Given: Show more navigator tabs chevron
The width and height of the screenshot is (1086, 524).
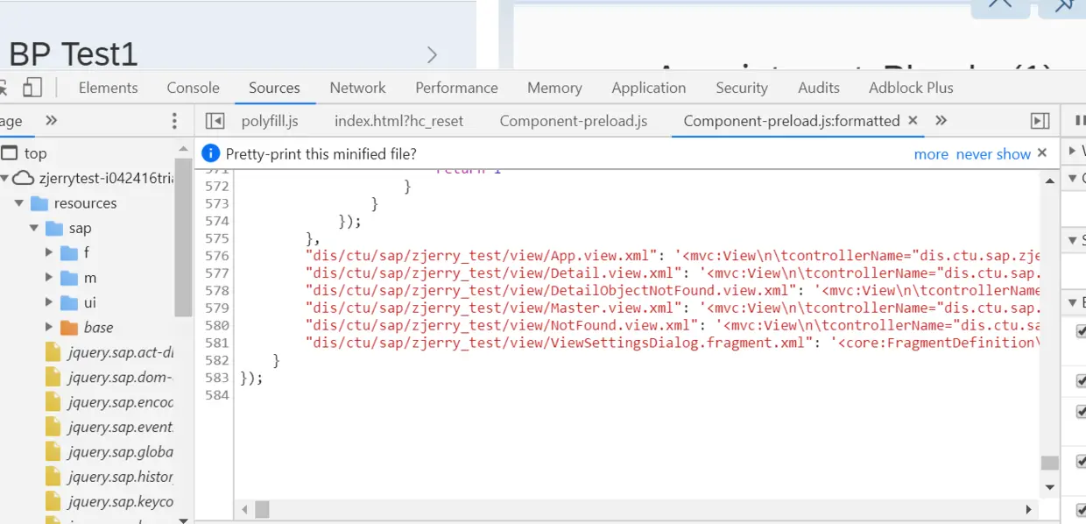Looking at the screenshot, I should click(51, 121).
